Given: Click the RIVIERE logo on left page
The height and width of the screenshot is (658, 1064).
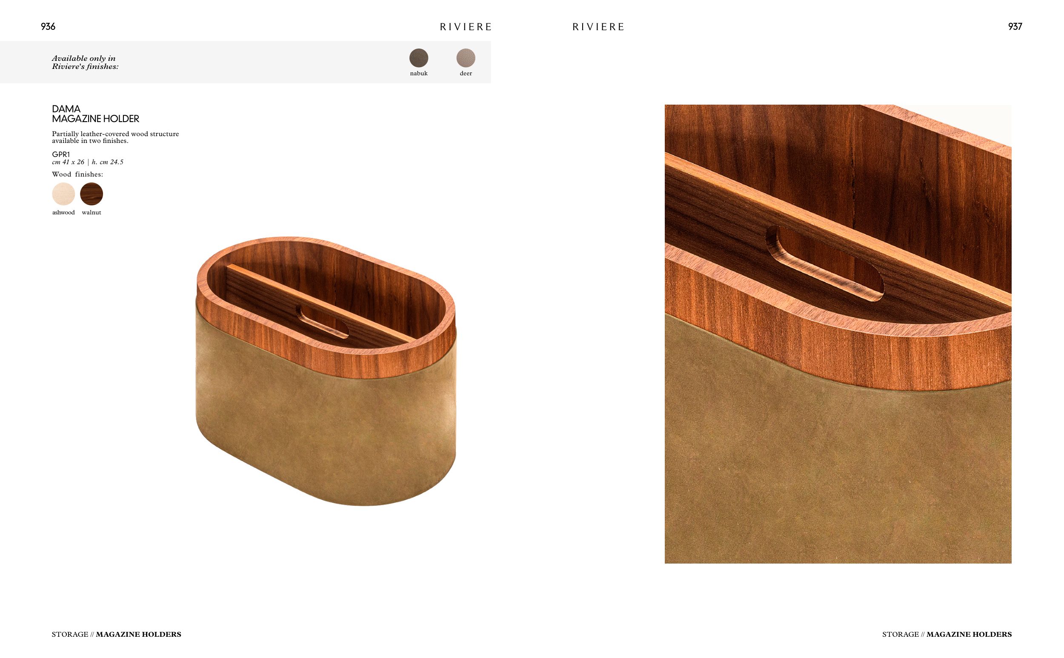Looking at the screenshot, I should pyautogui.click(x=465, y=27).
